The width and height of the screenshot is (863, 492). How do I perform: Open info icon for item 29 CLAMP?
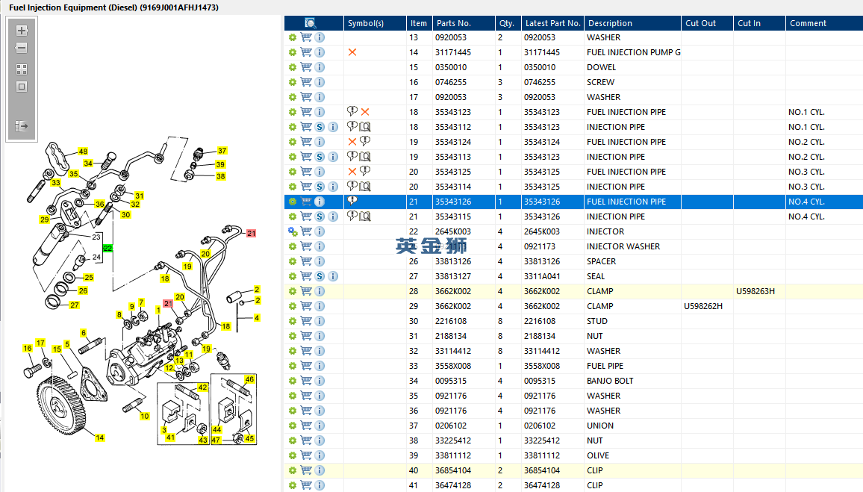pos(320,306)
